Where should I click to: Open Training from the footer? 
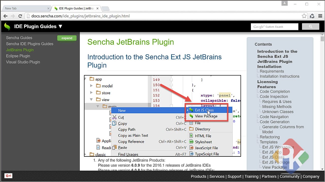coord(251,176)
